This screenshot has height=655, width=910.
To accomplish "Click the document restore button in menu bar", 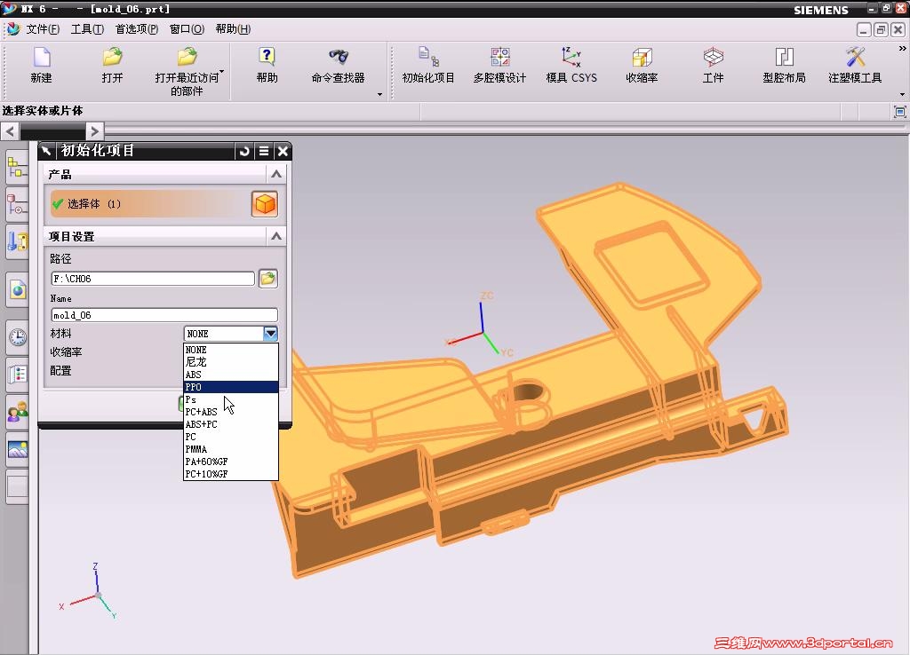I will click(881, 29).
